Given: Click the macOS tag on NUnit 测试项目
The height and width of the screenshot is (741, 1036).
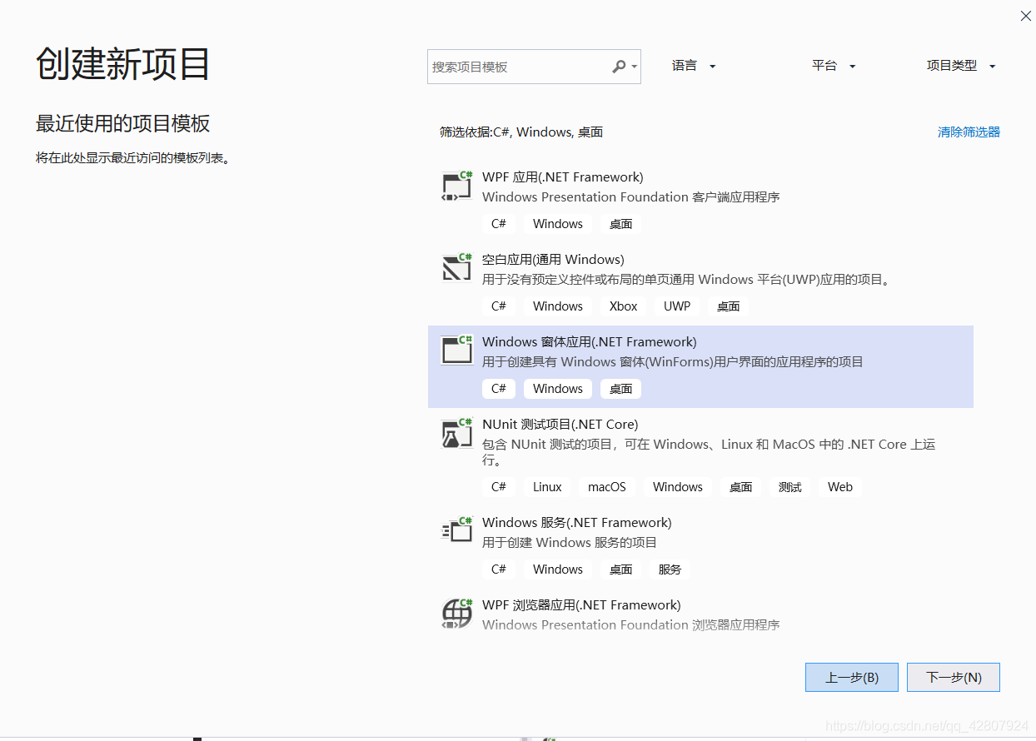Looking at the screenshot, I should pyautogui.click(x=607, y=487).
